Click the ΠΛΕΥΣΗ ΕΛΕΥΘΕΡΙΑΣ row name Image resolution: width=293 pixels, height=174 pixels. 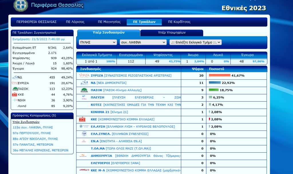136,97
